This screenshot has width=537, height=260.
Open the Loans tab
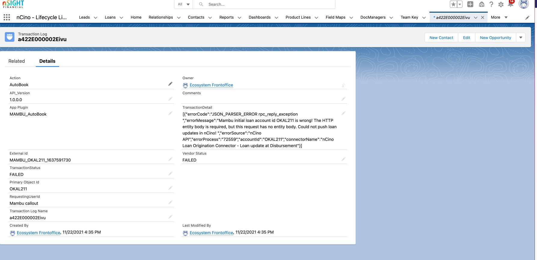click(110, 17)
